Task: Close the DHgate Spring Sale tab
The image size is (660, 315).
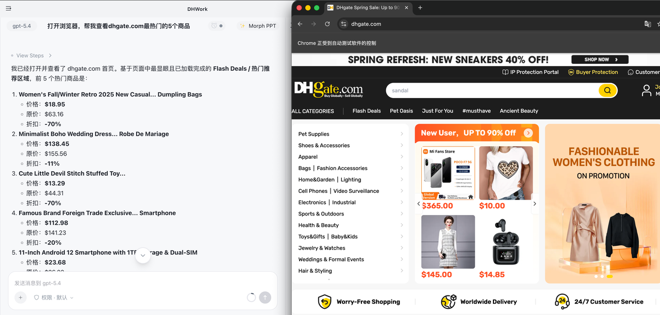Action: [406, 8]
